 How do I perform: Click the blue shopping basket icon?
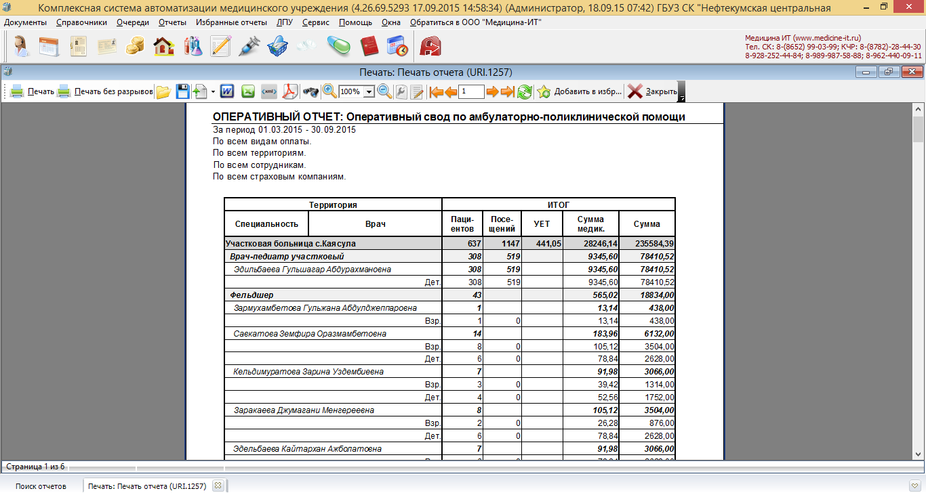point(278,46)
